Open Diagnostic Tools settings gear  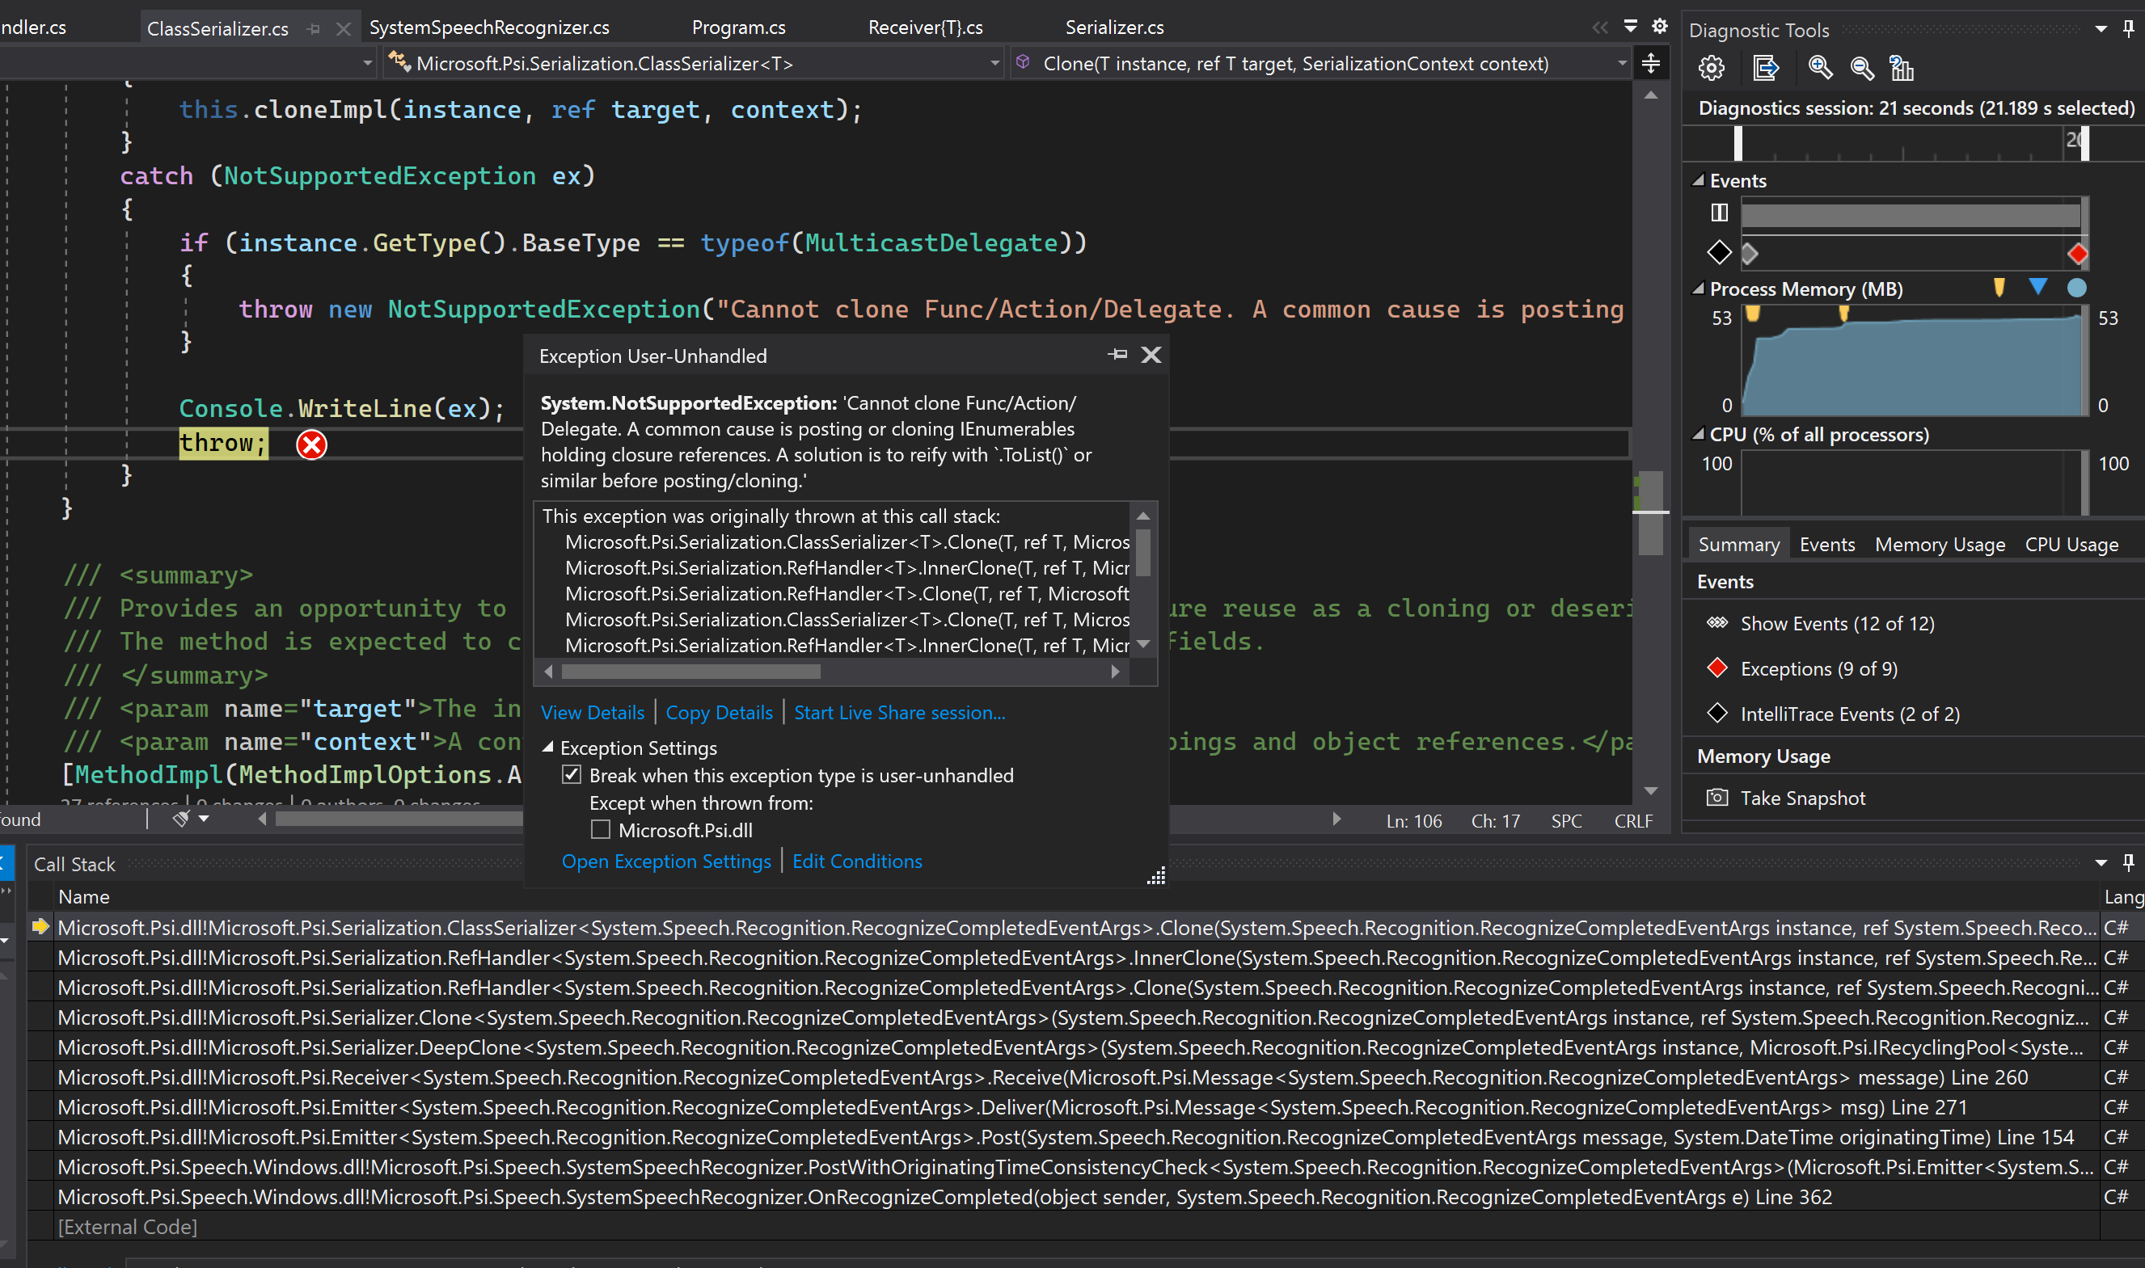[1711, 68]
